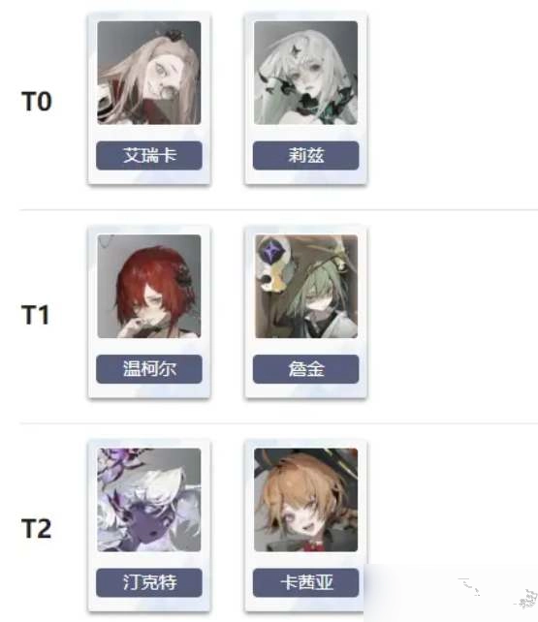Open the red-haired 温柯尔 portrait
Image resolution: width=538 pixels, height=622 pixels.
pos(149,287)
